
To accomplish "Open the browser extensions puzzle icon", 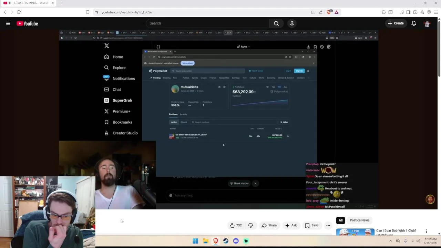I will [383, 12].
